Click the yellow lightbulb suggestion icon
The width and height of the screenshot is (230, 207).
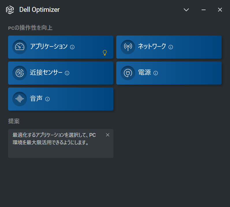[105, 53]
